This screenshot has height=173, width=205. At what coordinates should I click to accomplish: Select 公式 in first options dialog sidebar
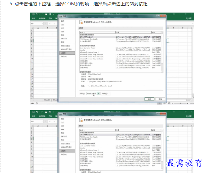(x=62, y=24)
